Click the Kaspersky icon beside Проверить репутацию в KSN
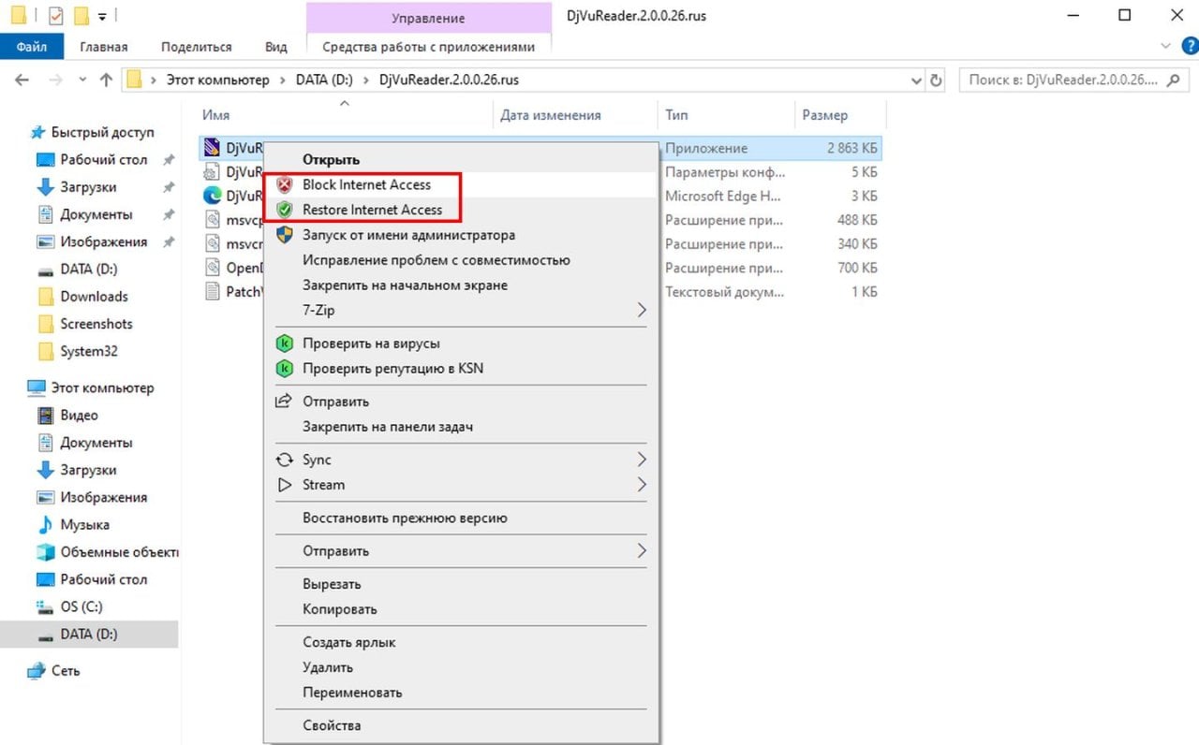Screen dimensions: 1199x745 pos(284,369)
